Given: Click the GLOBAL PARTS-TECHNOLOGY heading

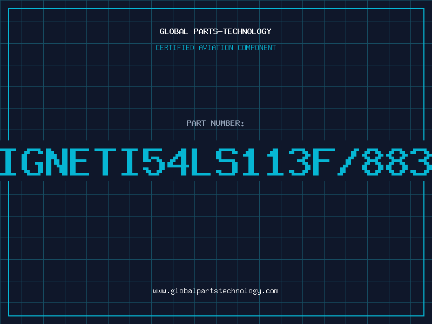Looking at the screenshot, I should pyautogui.click(x=215, y=31).
